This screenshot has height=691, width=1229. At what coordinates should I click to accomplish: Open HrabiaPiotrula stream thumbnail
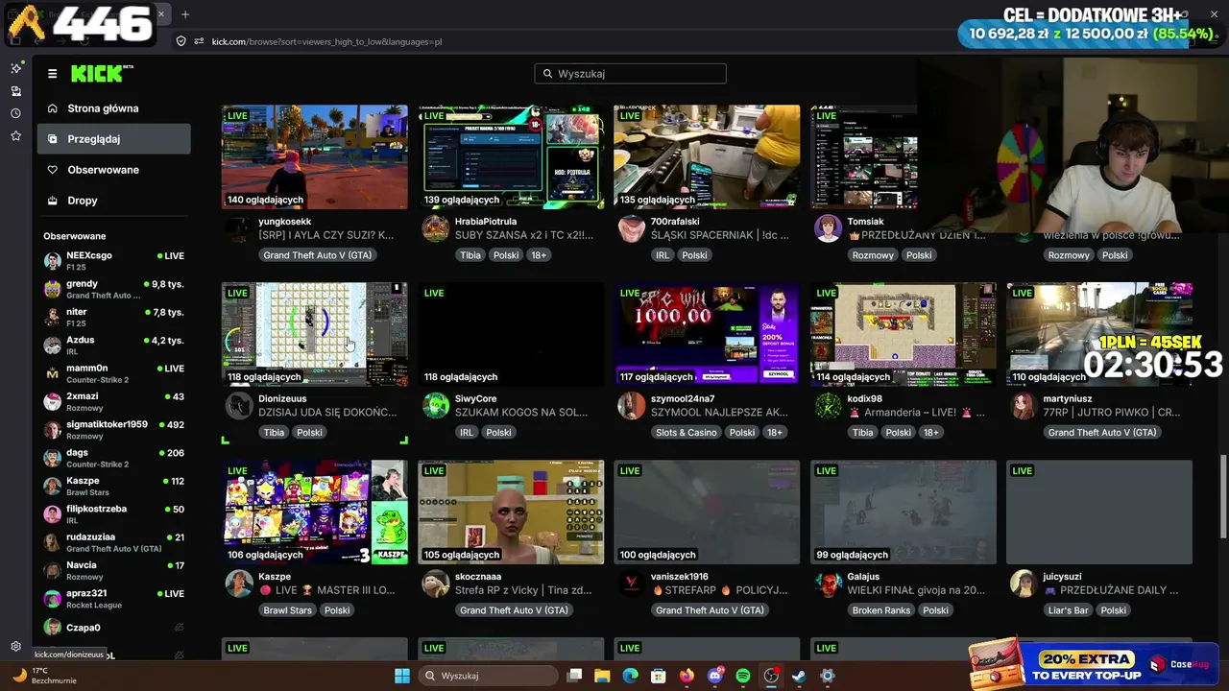(511, 156)
